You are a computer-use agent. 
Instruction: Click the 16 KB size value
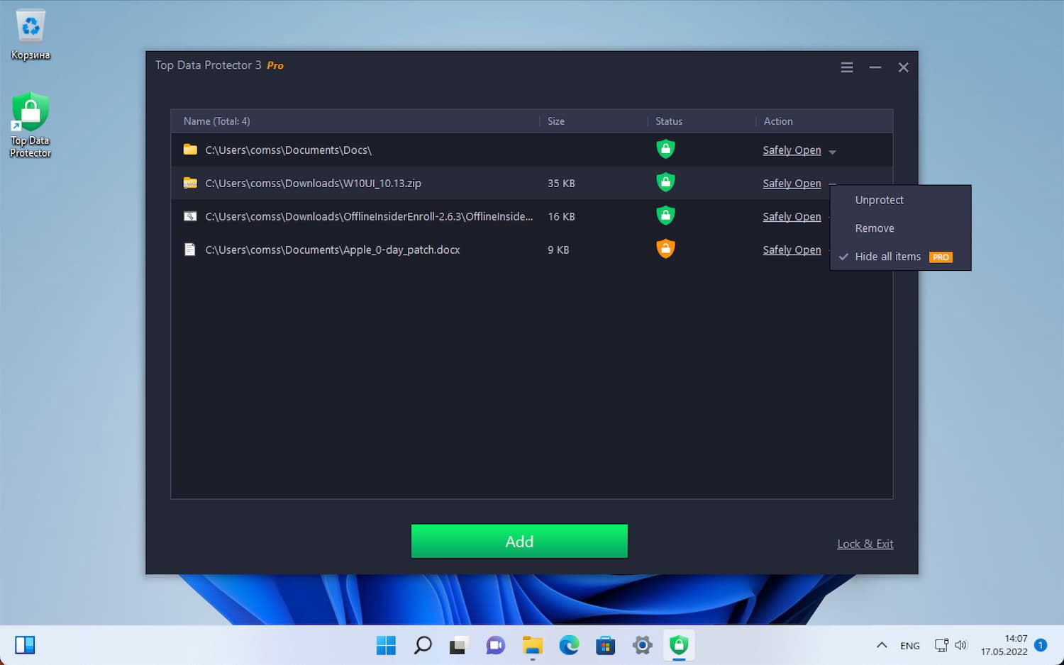click(x=561, y=217)
